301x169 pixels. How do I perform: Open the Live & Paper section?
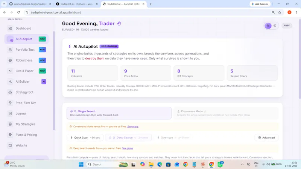(x=26, y=71)
